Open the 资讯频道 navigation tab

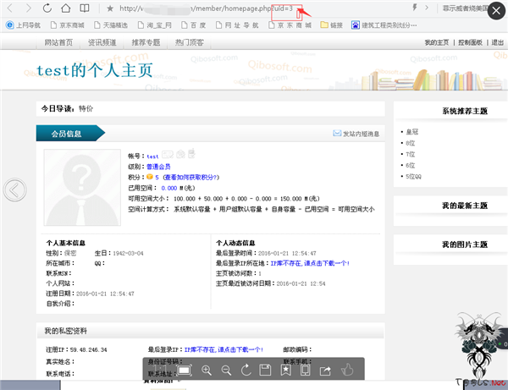point(102,42)
